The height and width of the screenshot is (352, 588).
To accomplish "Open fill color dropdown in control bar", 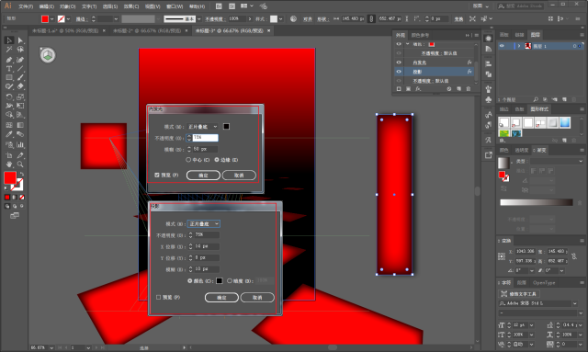I will pyautogui.click(x=51, y=18).
